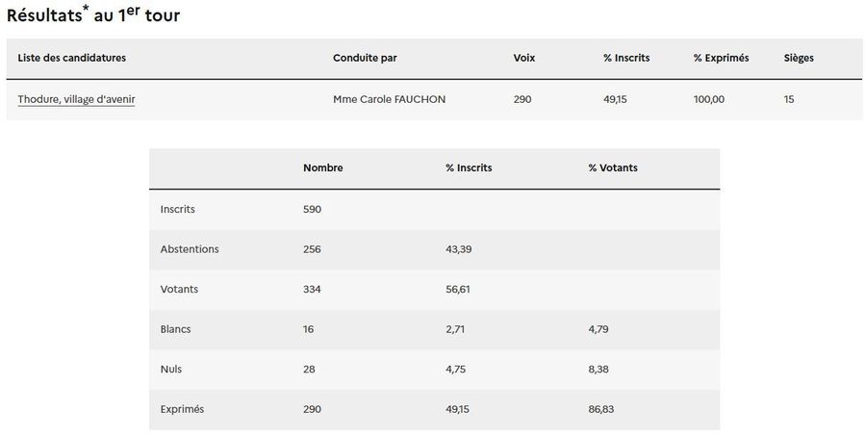Select the "Abstentions" row label

coord(190,249)
